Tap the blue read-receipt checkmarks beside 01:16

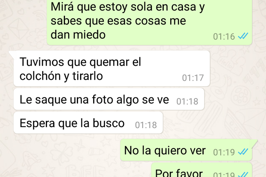[x=243, y=36]
